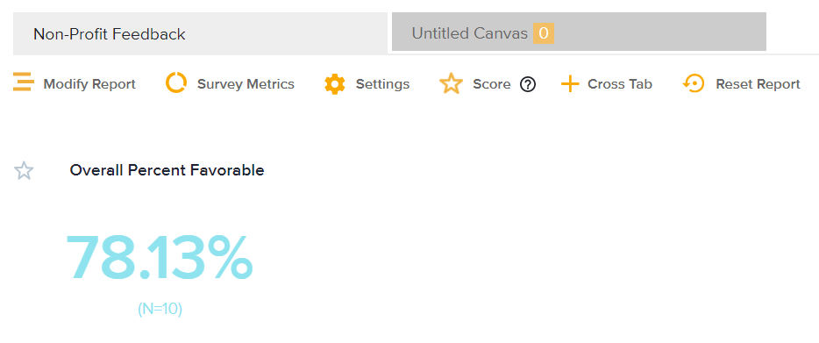This screenshot has height=343, width=819.
Task: Click the Settings gear icon
Action: [335, 83]
